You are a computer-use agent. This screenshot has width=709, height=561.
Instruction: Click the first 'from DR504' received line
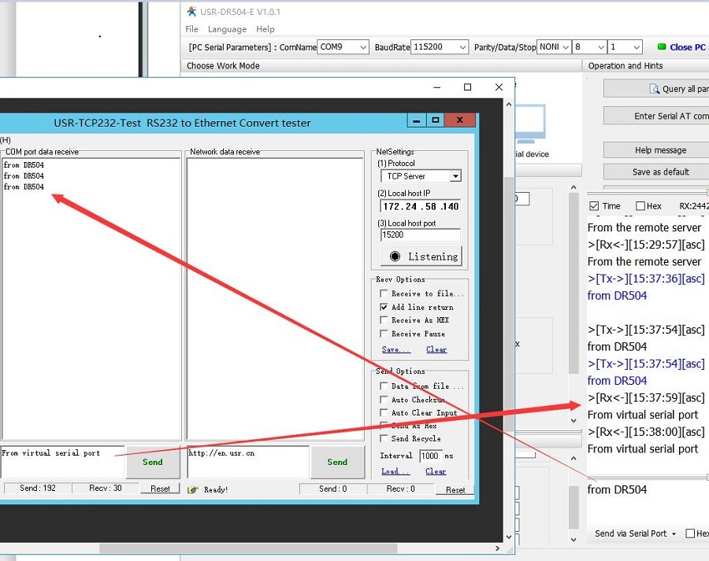point(24,165)
